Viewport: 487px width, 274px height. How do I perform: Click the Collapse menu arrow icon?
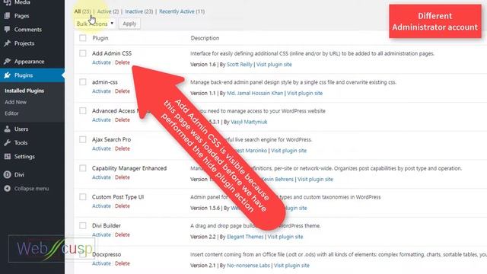coord(8,188)
